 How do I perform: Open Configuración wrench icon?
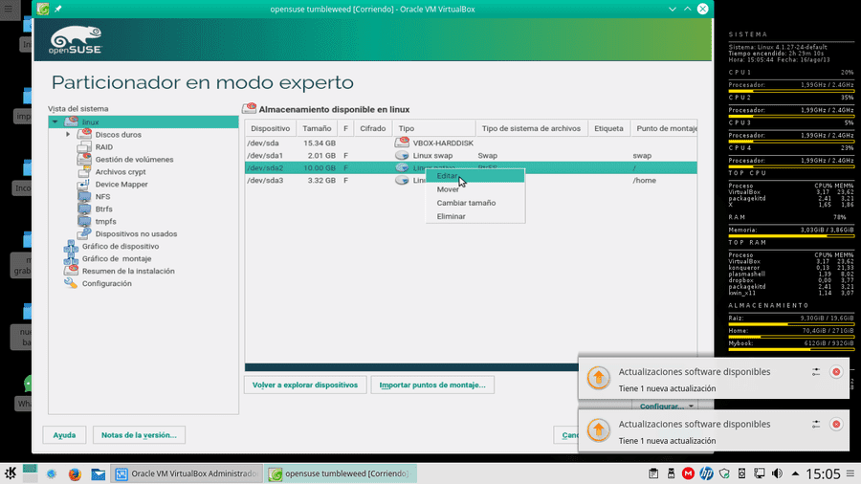coord(71,283)
